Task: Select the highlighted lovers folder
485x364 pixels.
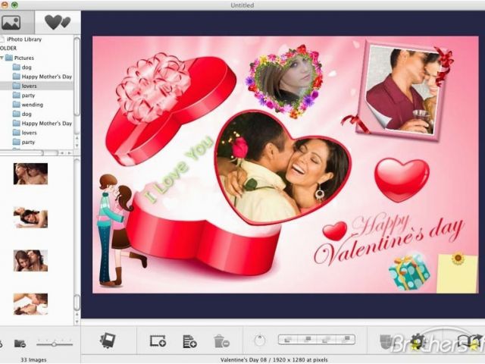Action: (x=29, y=86)
